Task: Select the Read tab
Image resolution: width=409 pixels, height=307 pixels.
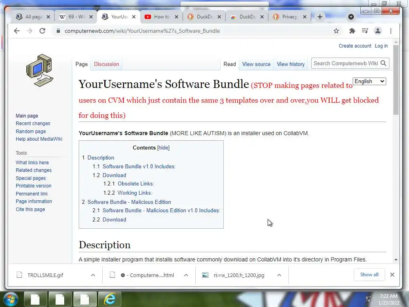Action: coord(230,64)
